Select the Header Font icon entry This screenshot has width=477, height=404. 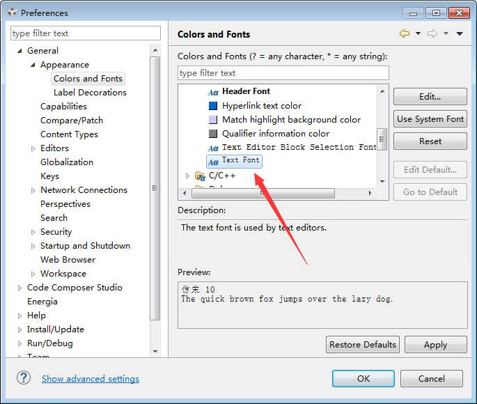click(x=213, y=92)
